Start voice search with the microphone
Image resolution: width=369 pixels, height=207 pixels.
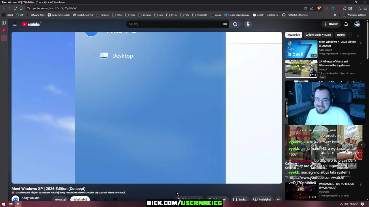[248, 24]
